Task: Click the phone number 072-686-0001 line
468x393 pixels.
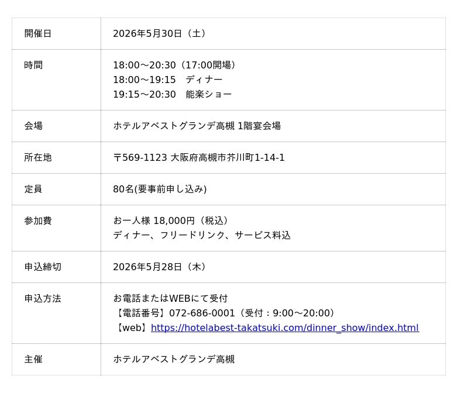Action: [x=226, y=313]
